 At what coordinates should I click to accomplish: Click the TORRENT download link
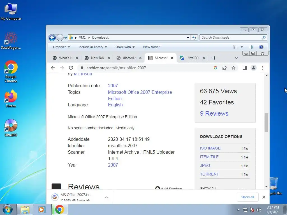tap(209, 174)
